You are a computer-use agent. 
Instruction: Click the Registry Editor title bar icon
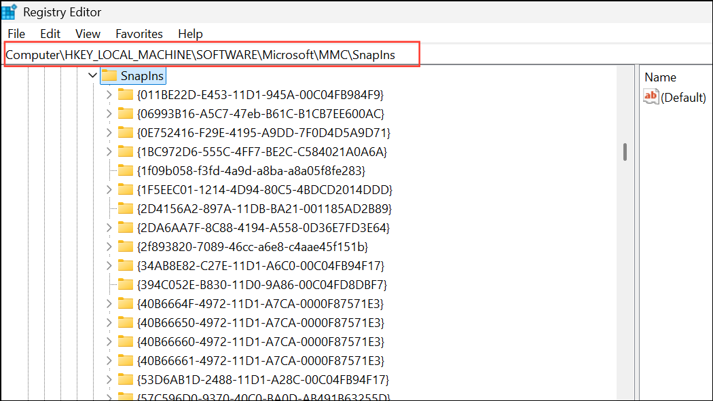coord(10,12)
